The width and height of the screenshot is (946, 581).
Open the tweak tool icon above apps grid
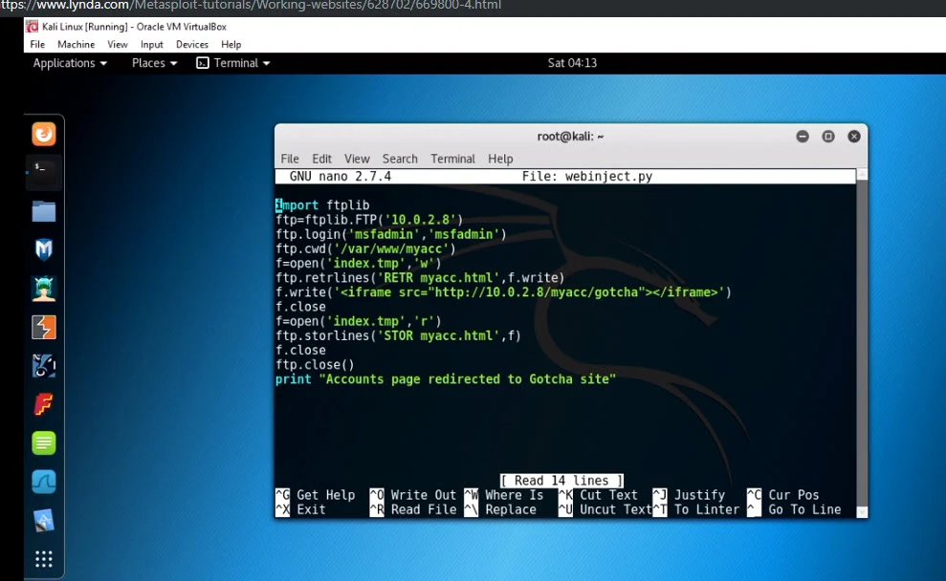pos(43,520)
